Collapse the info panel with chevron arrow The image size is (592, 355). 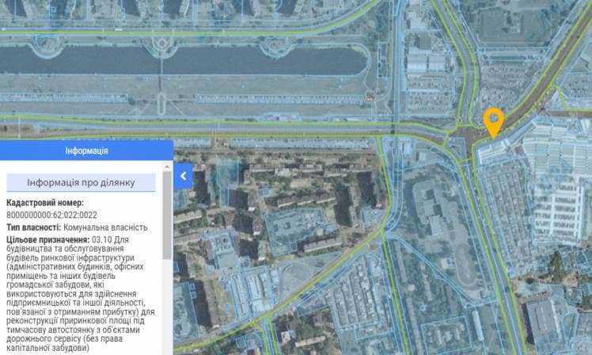(x=184, y=176)
